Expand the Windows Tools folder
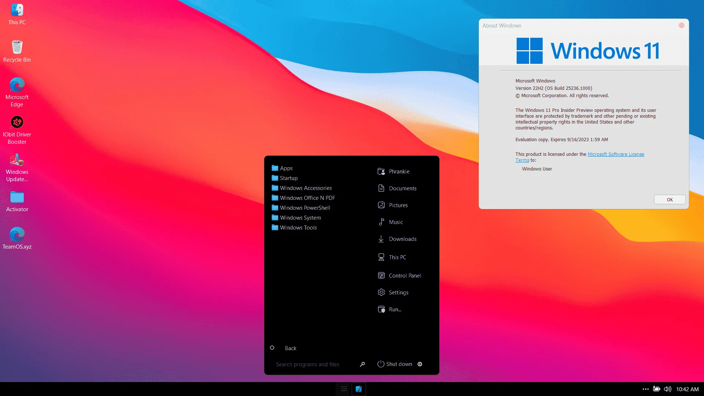 point(294,228)
